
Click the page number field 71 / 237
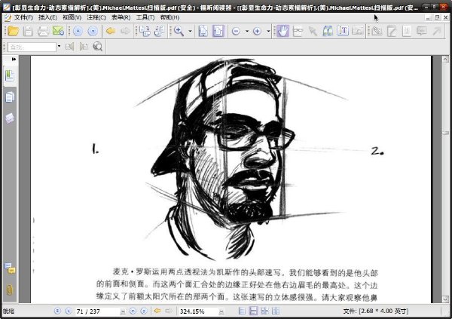pyautogui.click(x=97, y=311)
